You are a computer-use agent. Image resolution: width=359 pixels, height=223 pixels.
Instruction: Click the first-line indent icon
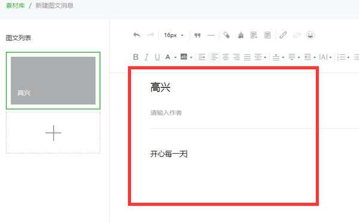click(202, 57)
